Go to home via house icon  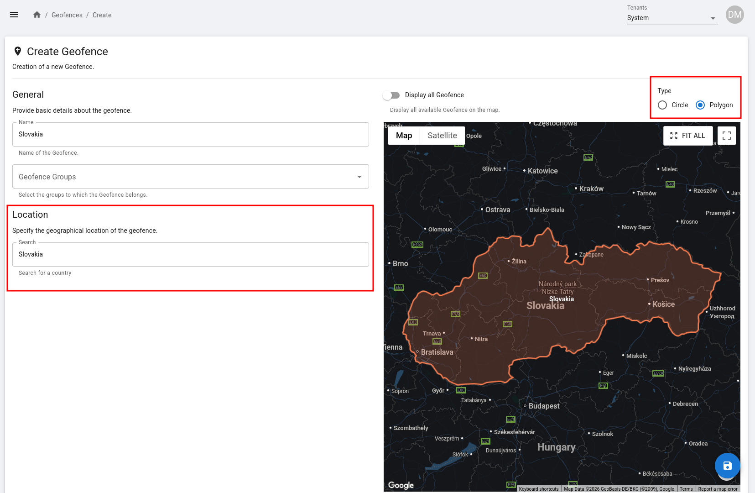[x=37, y=15]
